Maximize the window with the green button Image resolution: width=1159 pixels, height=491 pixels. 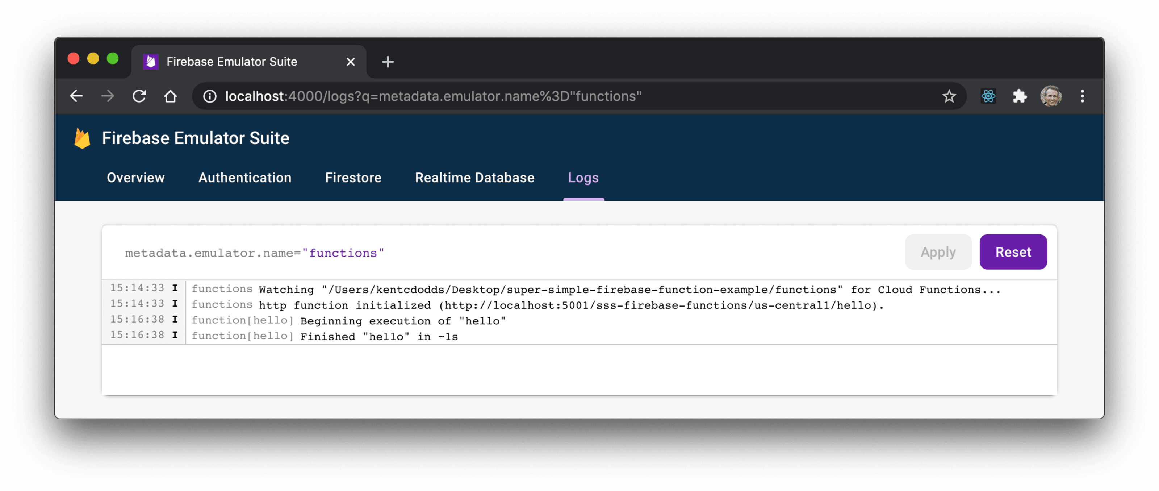pyautogui.click(x=113, y=58)
